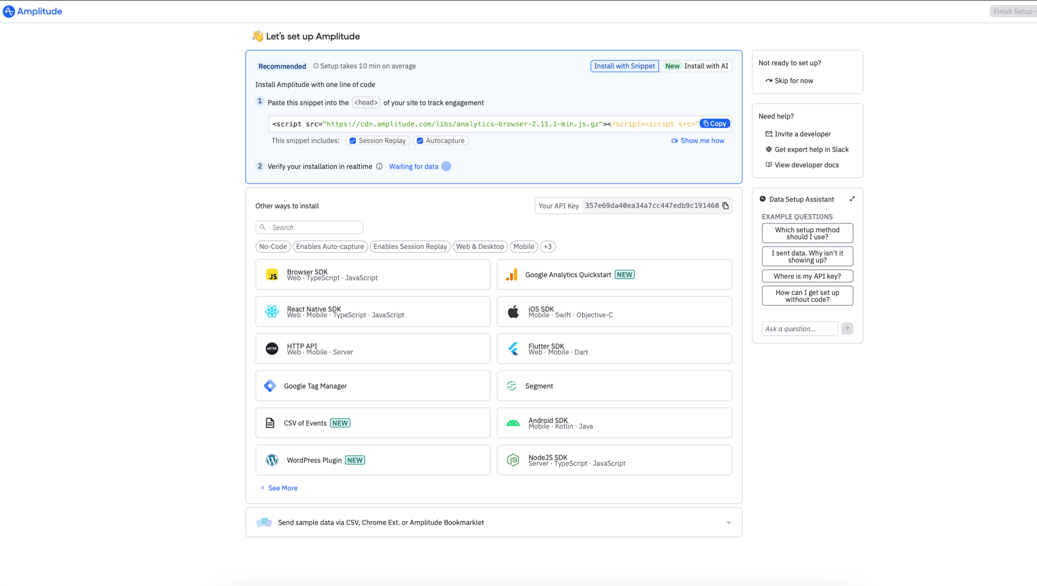The height and width of the screenshot is (586, 1037).
Task: Click the sample data illustration icon
Action: click(264, 522)
